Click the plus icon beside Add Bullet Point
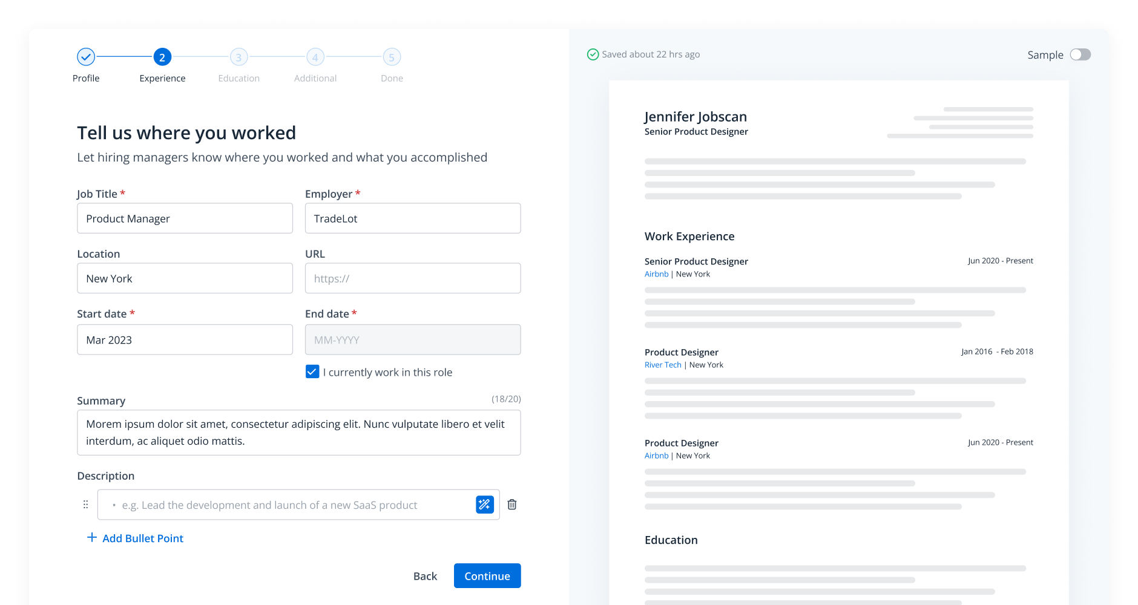The image size is (1138, 605). tap(92, 538)
